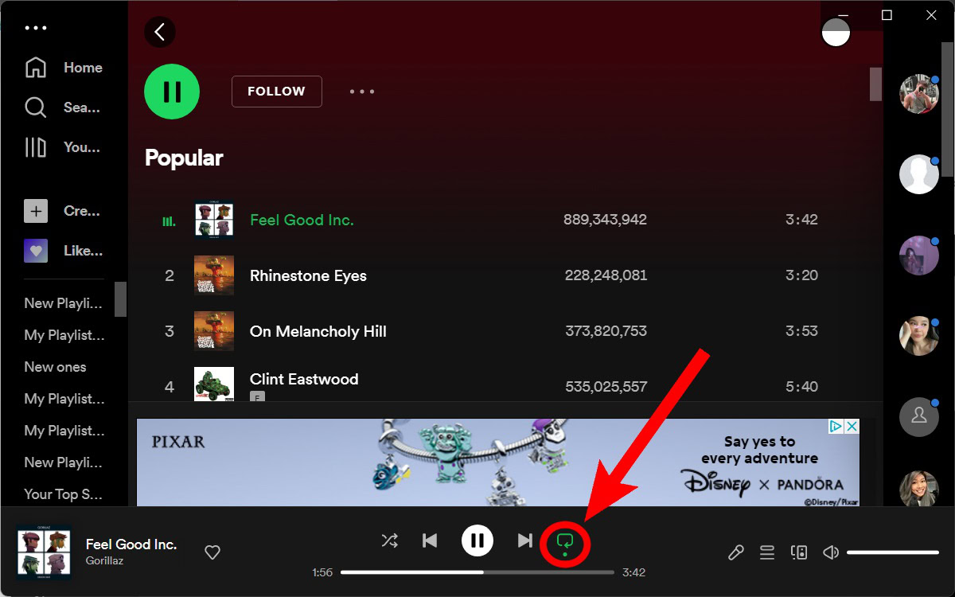The image size is (955, 597).
Task: Open the three-dot app menu in sidebar
Action: click(x=37, y=28)
